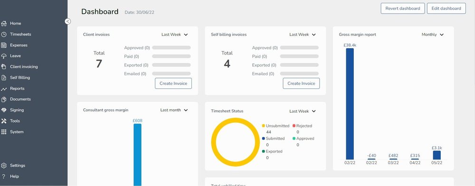Click the System grid icon
475x186 pixels.
pos(4,132)
